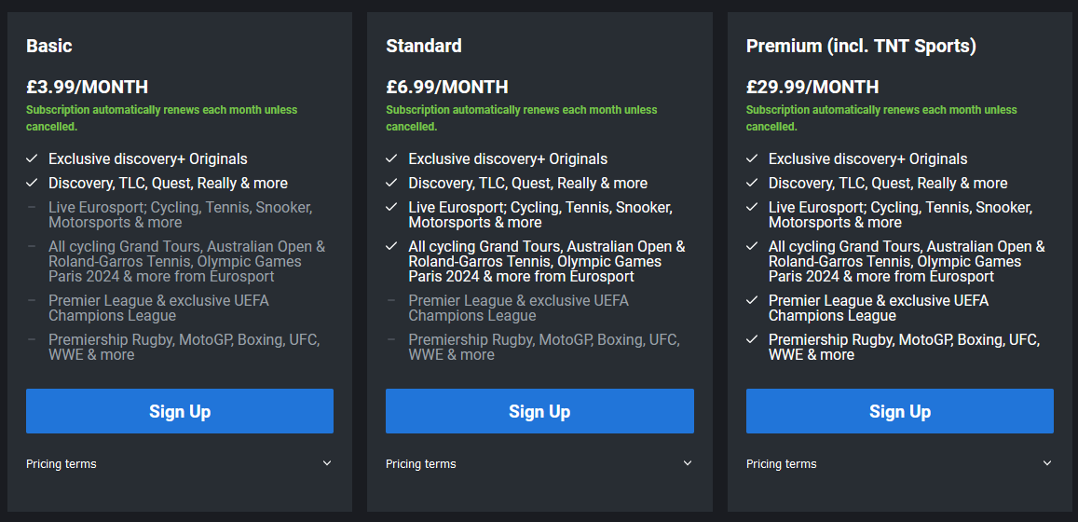Image resolution: width=1078 pixels, height=522 pixels.
Task: Click dash icon by Live Eurosport in Basic
Action: click(32, 208)
